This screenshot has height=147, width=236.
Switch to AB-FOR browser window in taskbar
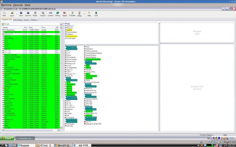coord(82,145)
